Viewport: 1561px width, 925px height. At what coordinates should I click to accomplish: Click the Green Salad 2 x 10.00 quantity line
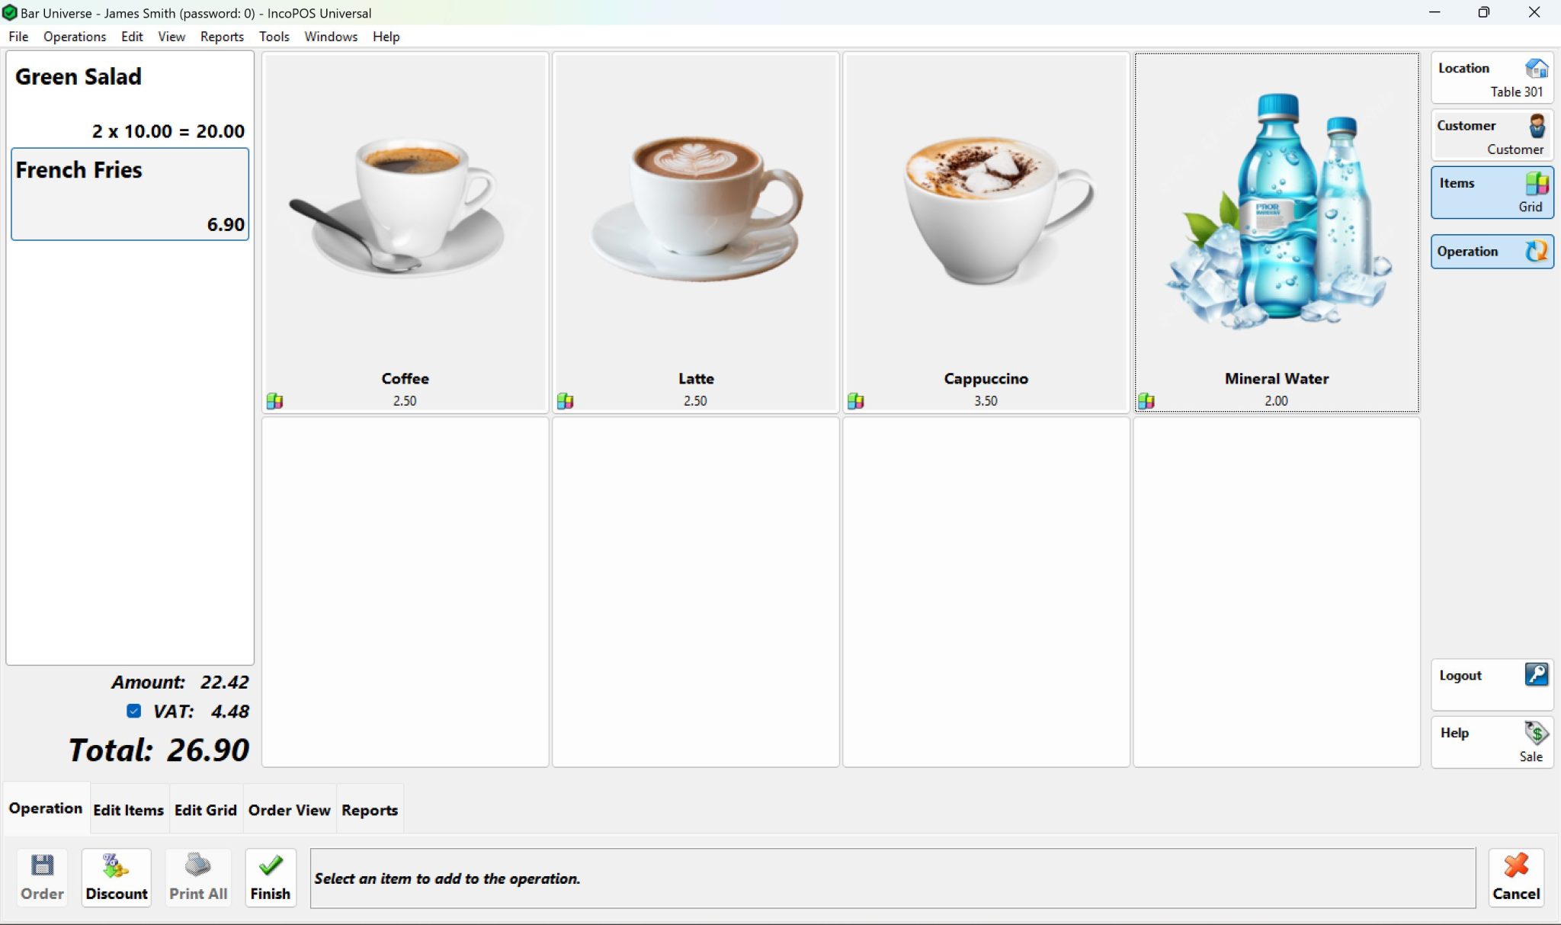pos(168,131)
